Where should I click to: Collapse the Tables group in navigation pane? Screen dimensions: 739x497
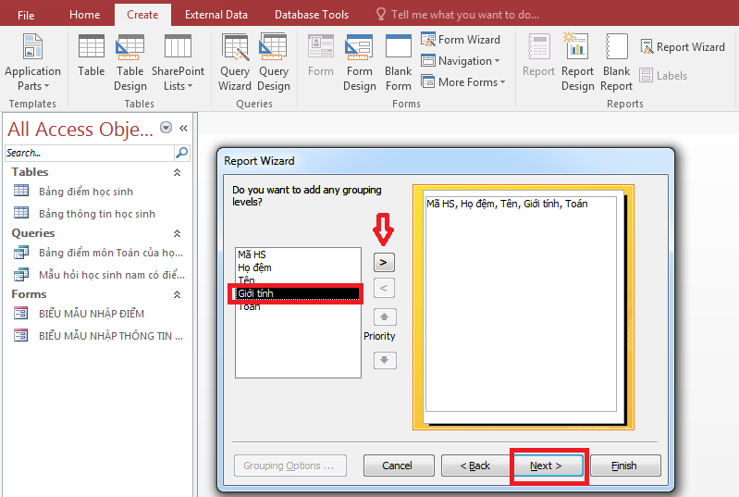177,172
